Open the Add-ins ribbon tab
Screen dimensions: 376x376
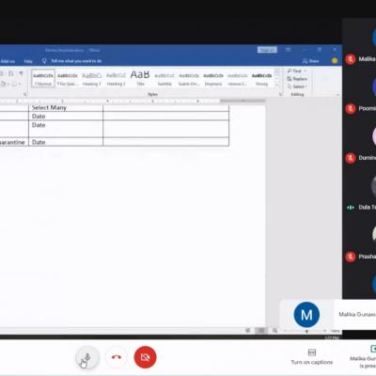(x=8, y=61)
